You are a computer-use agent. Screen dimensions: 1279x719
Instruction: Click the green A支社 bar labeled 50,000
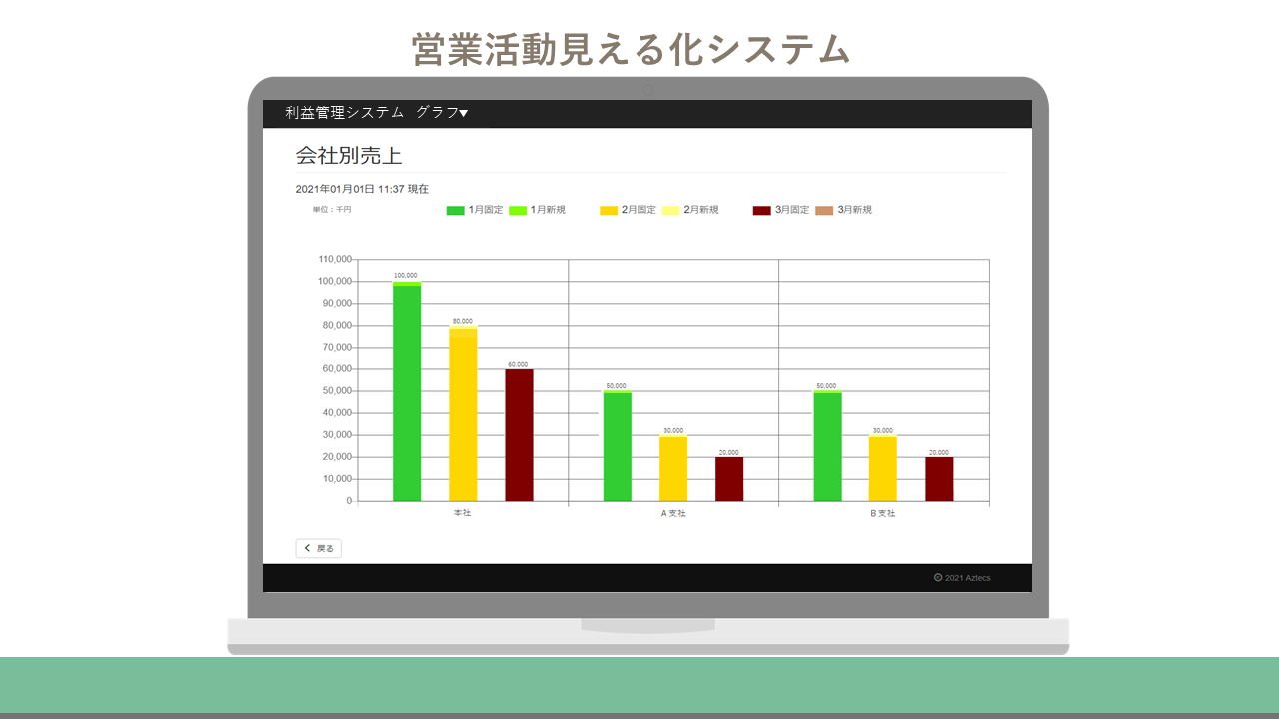pyautogui.click(x=618, y=446)
